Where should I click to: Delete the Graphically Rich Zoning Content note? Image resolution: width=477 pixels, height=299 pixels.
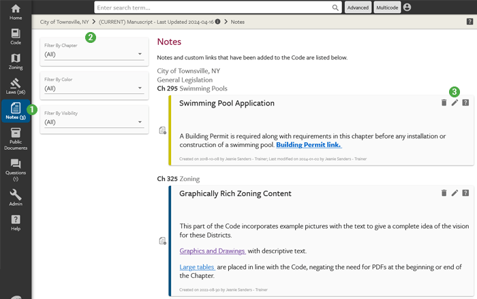pyautogui.click(x=444, y=193)
